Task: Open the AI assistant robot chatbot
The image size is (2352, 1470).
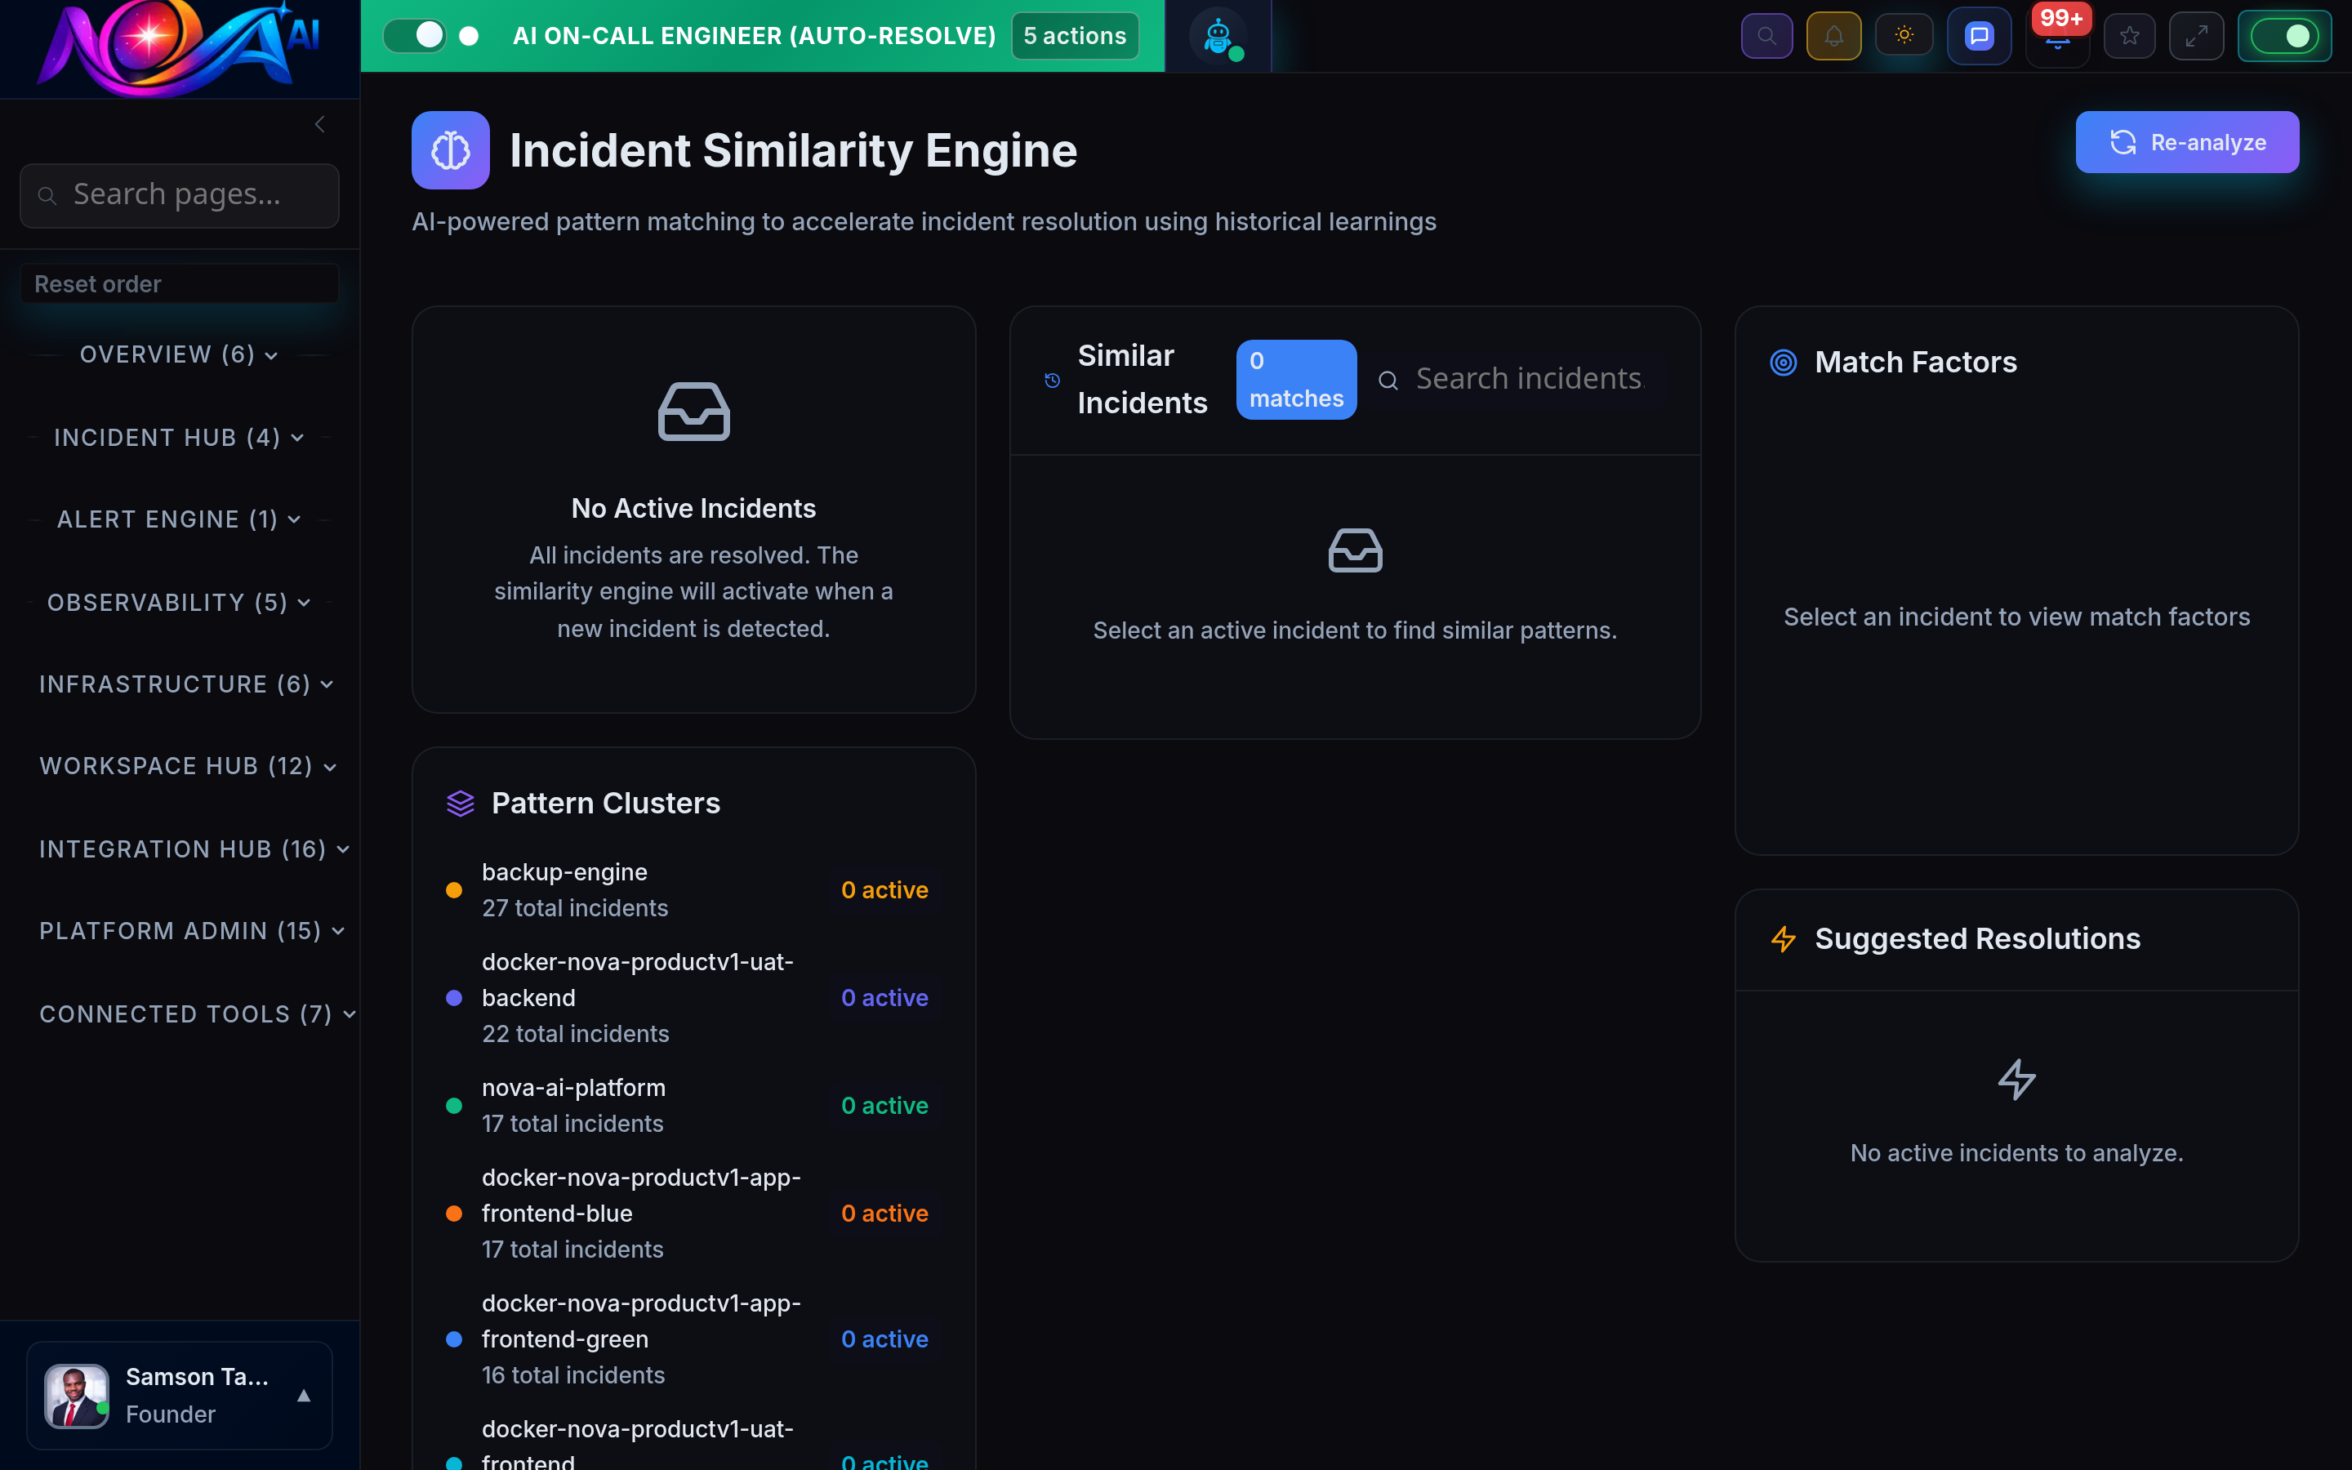Action: [1218, 35]
